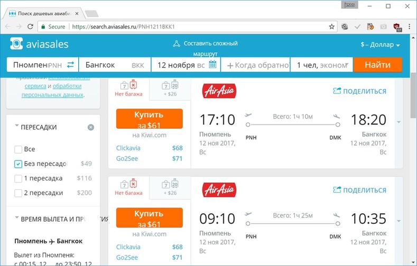Collapse the ПЕРЕСАДКИ filter section
Image resolution: width=417 pixels, height=266 pixels.
pyautogui.click(x=17, y=125)
